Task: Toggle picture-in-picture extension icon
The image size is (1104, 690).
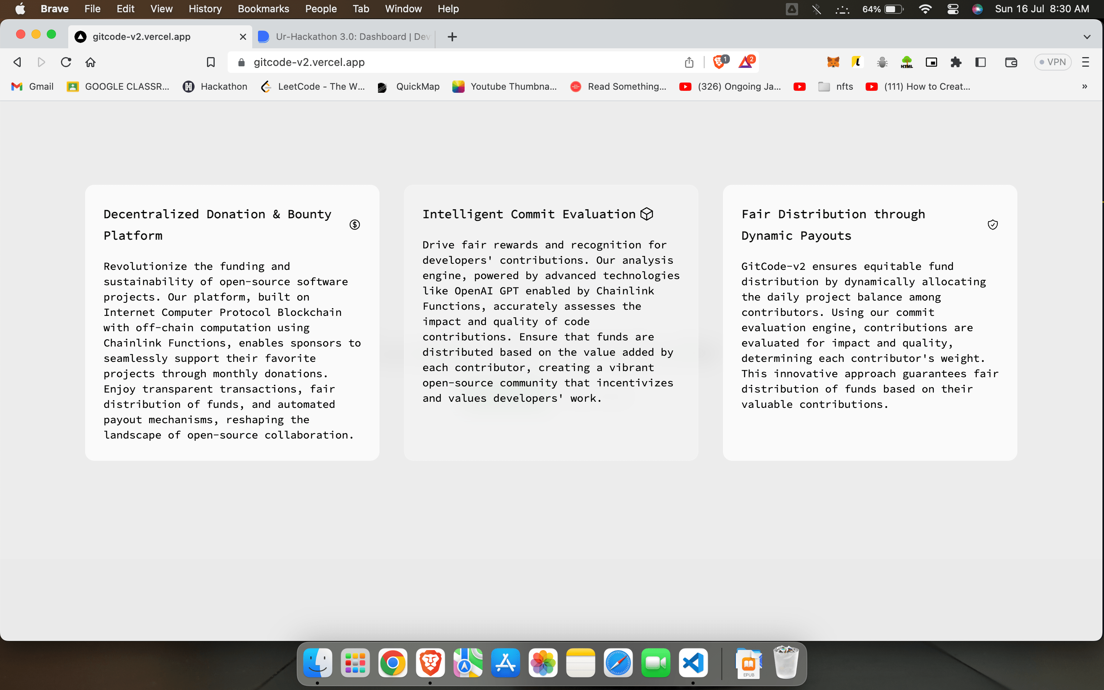Action: pos(931,62)
